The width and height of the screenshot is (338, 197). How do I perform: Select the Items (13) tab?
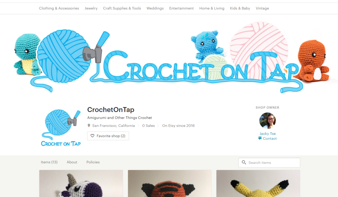49,162
